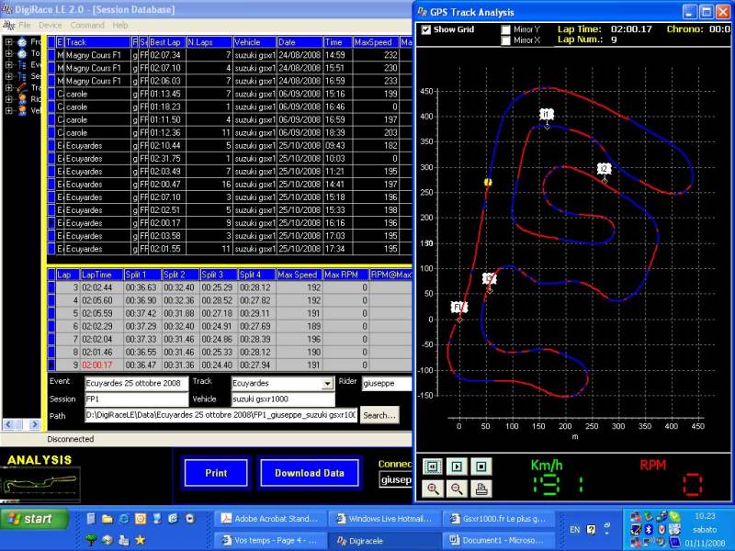Click the rewind button in GPS Track Analysis
This screenshot has width=735, height=551.
432,467
